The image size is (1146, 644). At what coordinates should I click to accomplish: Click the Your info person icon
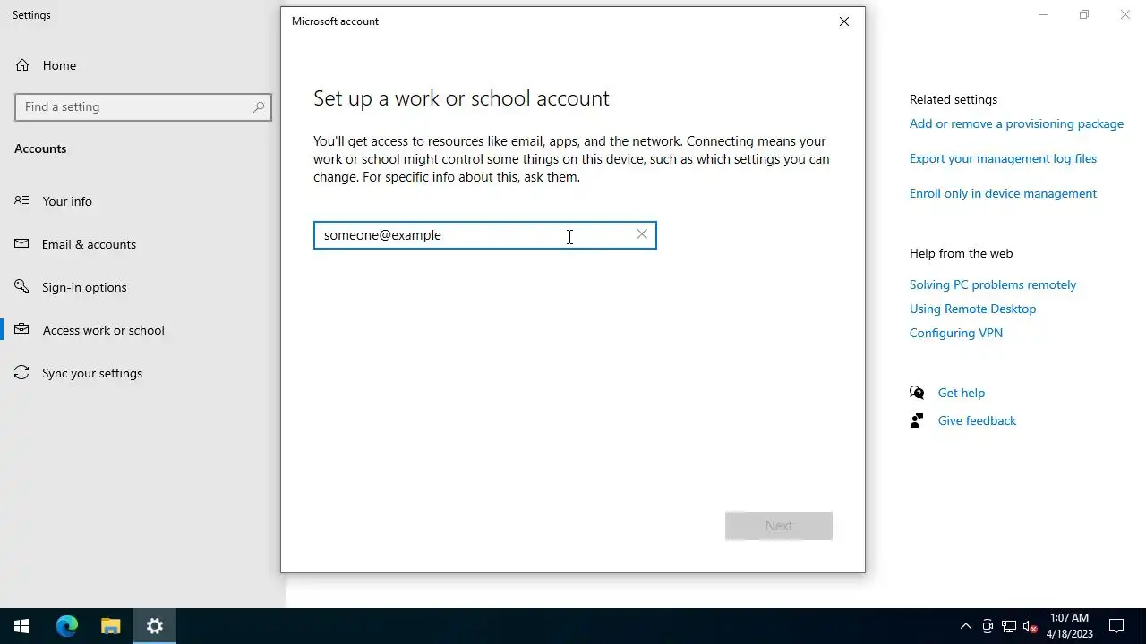coord(21,200)
